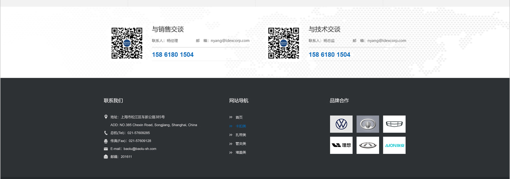The height and width of the screenshot is (179, 510).
Task: Open 堵盖类 category link
Action: 241,152
